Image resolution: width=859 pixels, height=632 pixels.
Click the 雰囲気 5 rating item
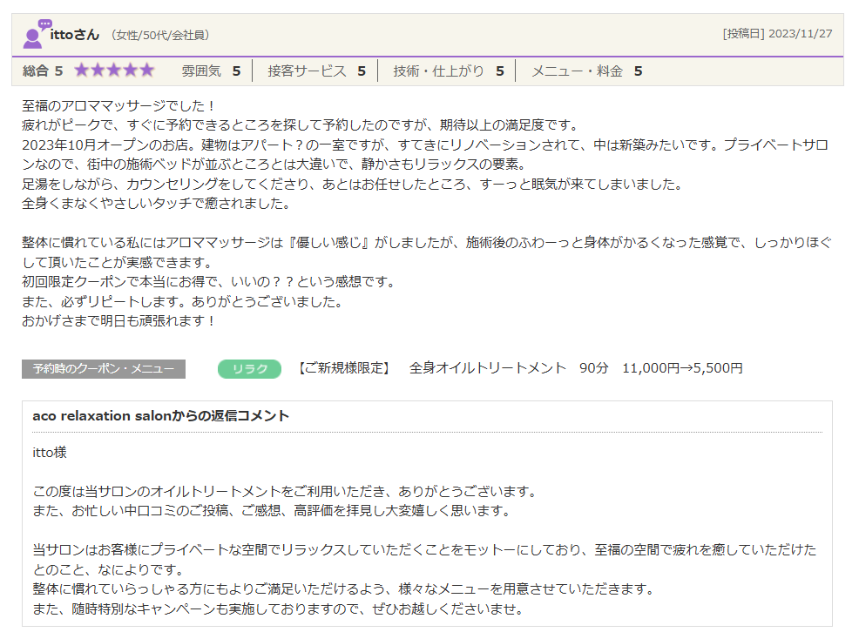pos(211,71)
